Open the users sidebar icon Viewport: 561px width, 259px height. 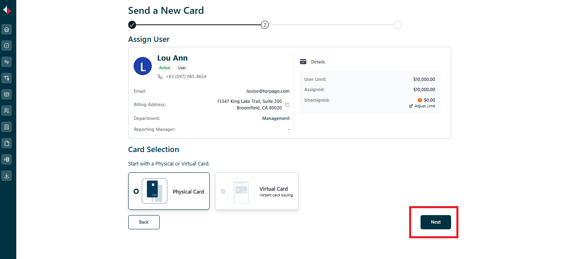[7, 111]
